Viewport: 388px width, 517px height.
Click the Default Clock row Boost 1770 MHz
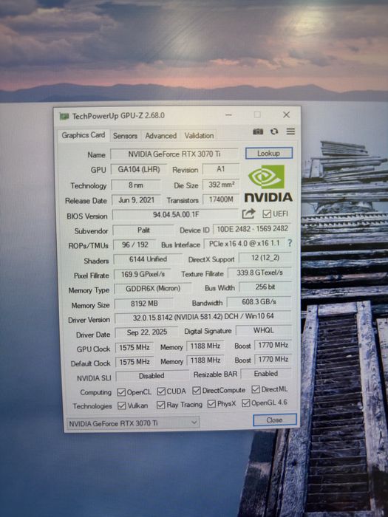tap(273, 360)
